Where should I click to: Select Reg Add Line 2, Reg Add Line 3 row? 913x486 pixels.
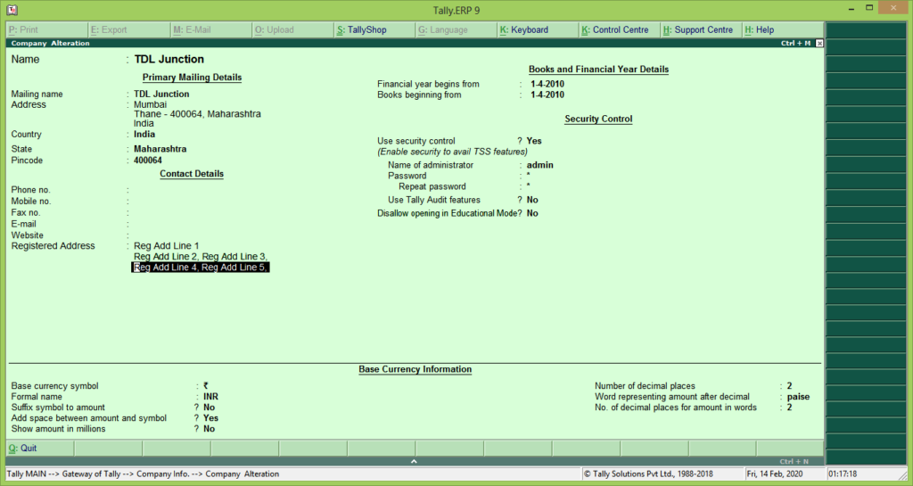(201, 256)
